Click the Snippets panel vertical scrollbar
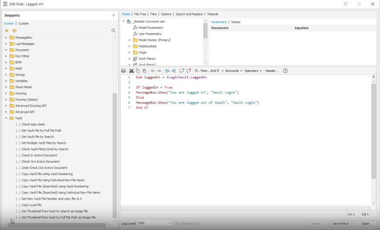This screenshot has height=230, width=380. click(x=114, y=155)
